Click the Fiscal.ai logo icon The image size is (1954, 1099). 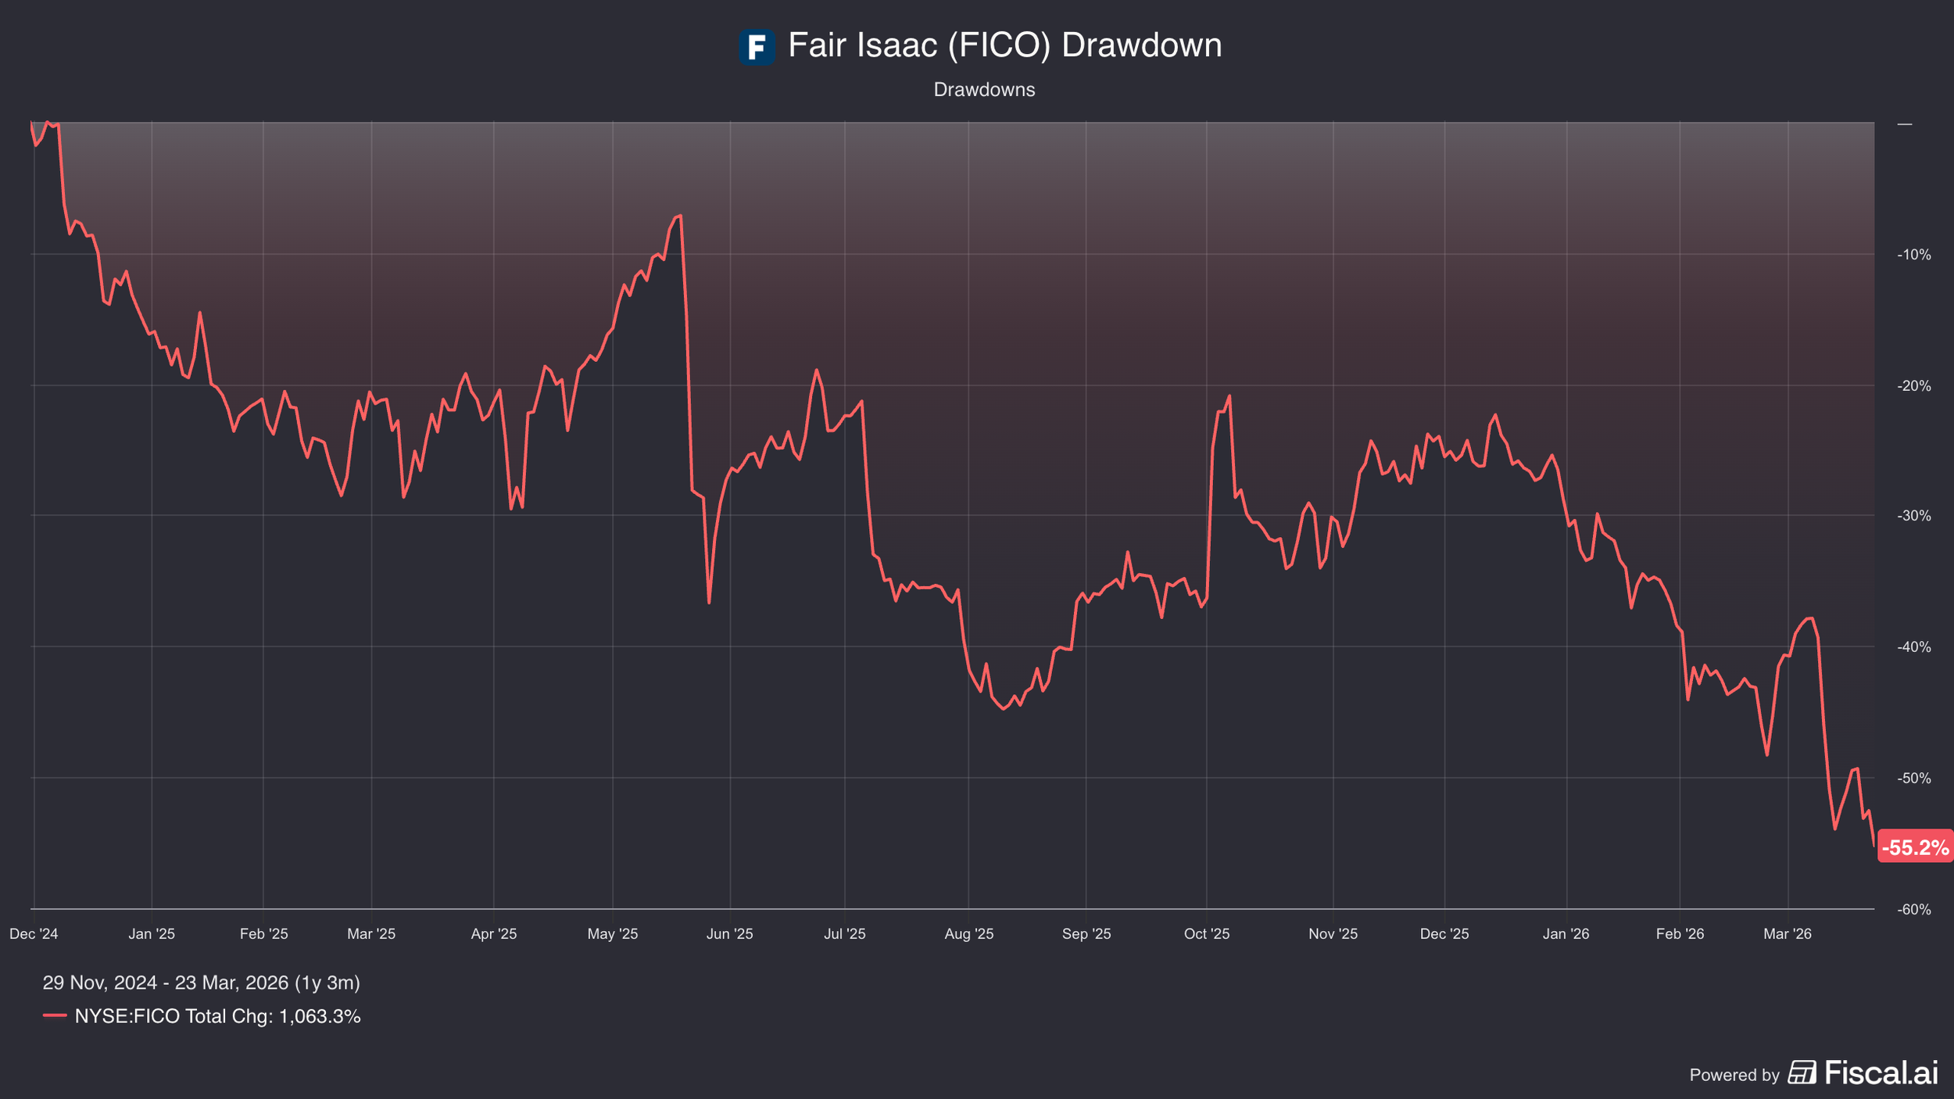coord(1802,1072)
